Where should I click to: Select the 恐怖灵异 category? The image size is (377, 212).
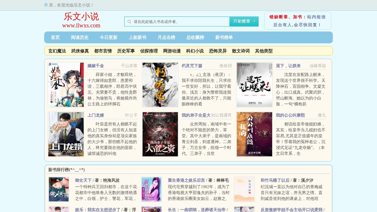coord(218,51)
